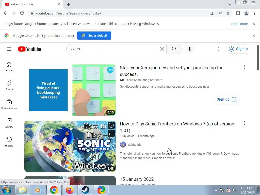Image resolution: width=260 pixels, height=195 pixels.
Task: Dismiss the Windows 7 update notice
Action: tap(254, 24)
